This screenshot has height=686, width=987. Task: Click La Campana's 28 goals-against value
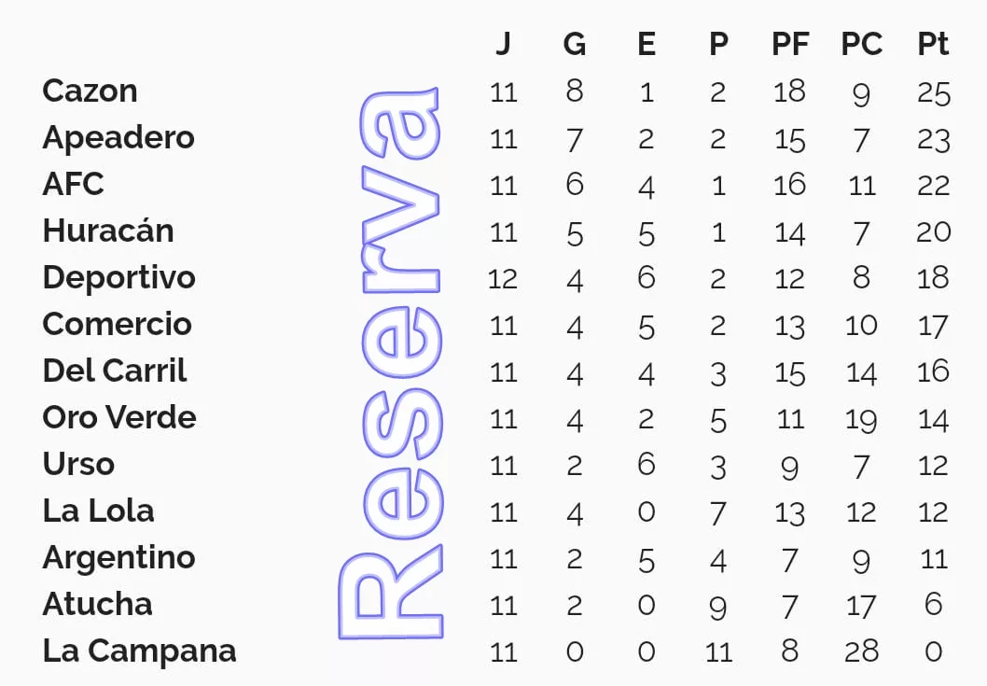(861, 651)
